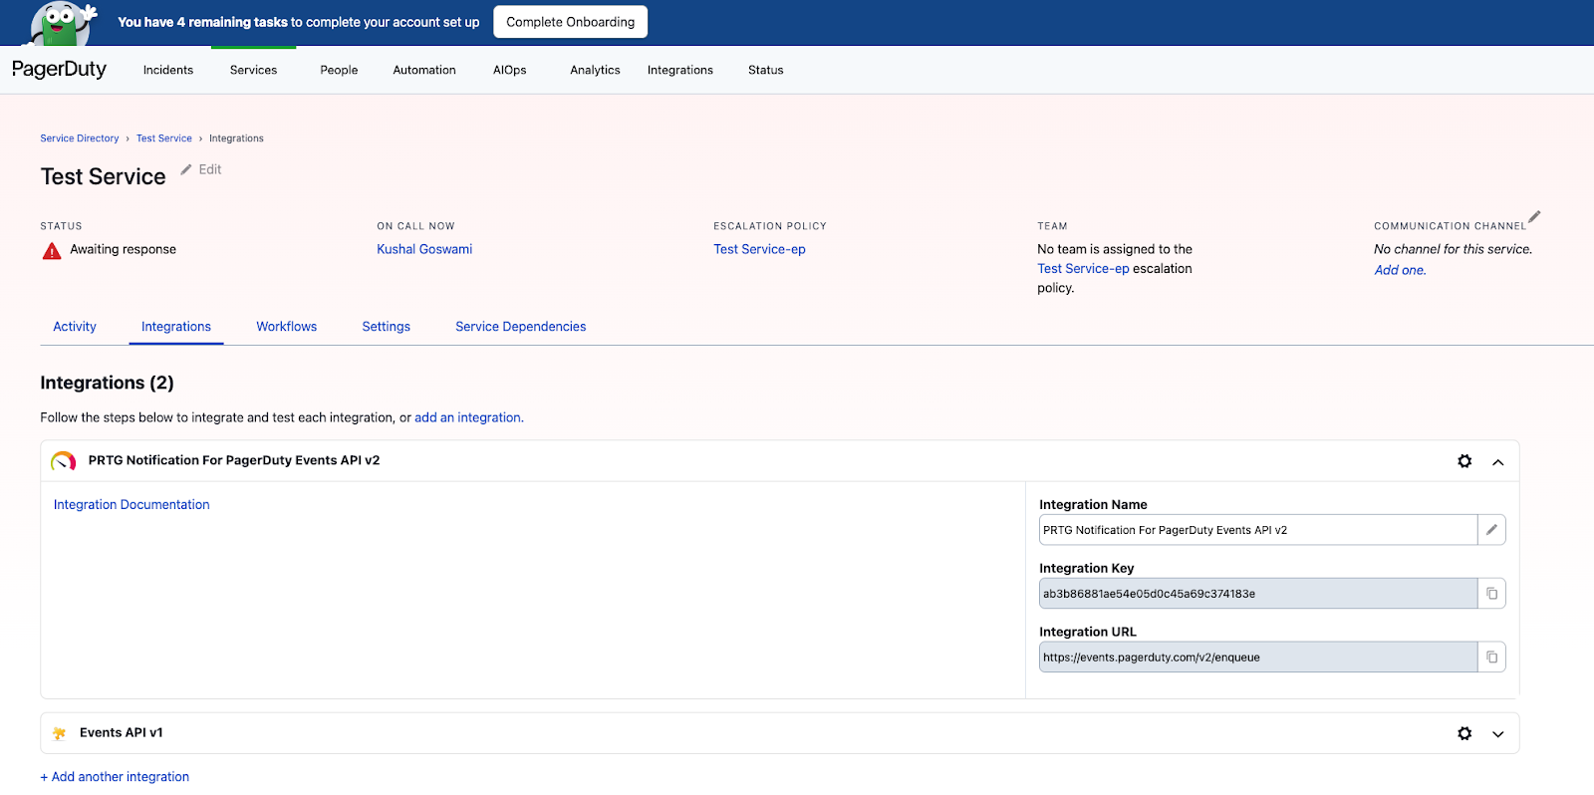Open the AIOps menu
1594x795 pixels.
coord(510,70)
